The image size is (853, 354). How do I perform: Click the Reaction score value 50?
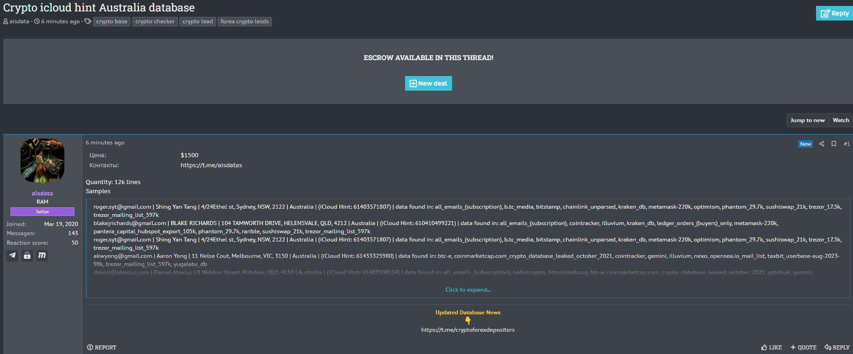click(x=75, y=243)
